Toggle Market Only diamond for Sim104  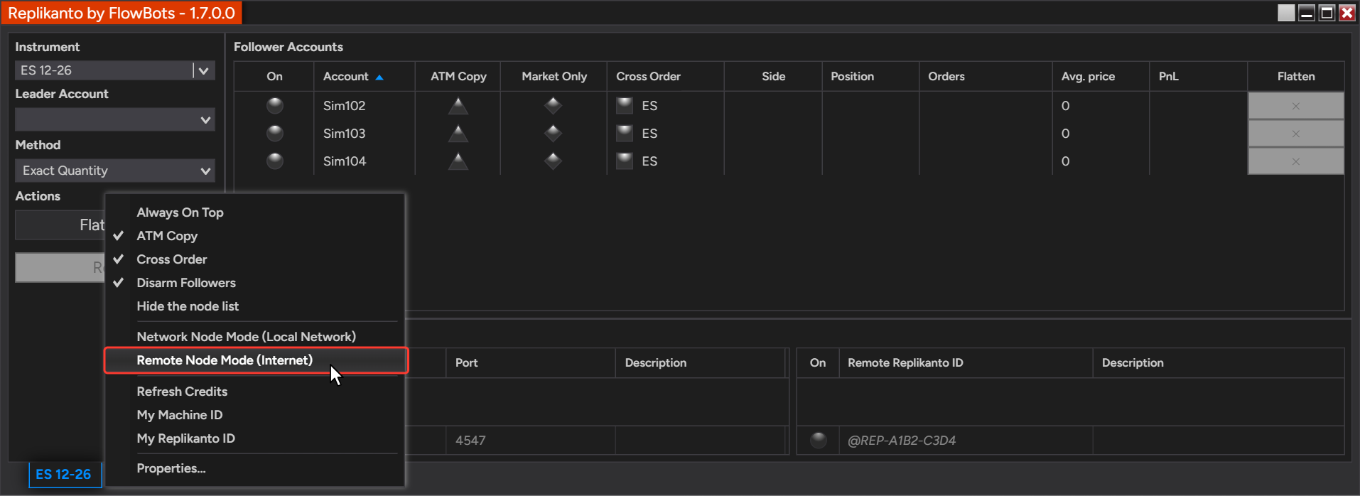553,161
